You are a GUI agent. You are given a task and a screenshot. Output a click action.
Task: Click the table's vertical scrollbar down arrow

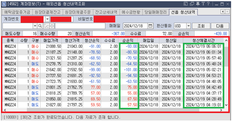(226, 105)
